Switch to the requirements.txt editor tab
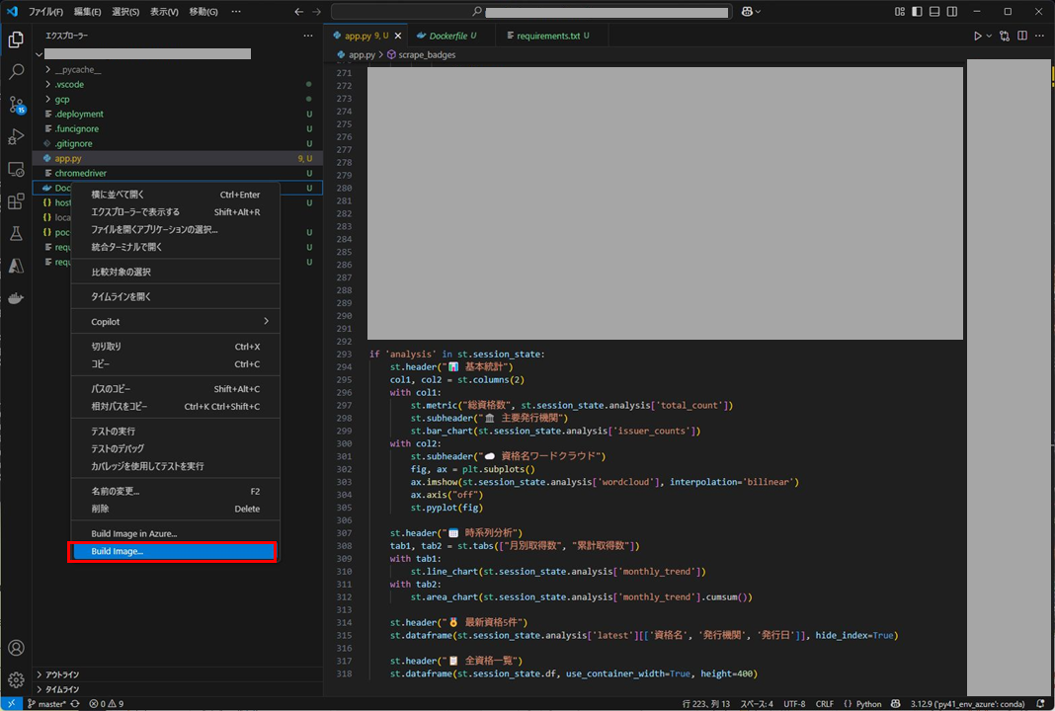1055x711 pixels. [x=542, y=36]
